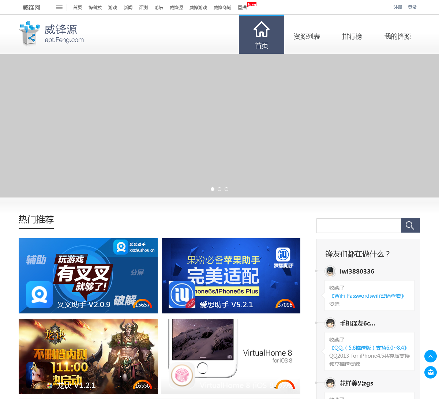Click username 花样美男zgs
The image size is (439, 399).
[x=357, y=383]
